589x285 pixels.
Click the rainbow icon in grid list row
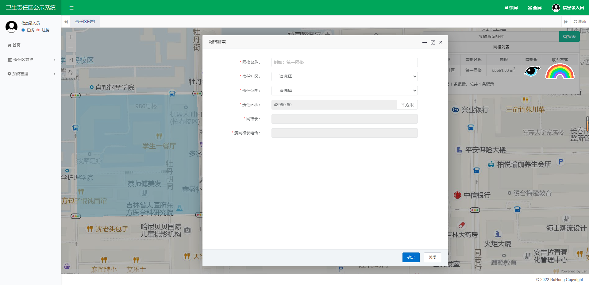click(560, 71)
